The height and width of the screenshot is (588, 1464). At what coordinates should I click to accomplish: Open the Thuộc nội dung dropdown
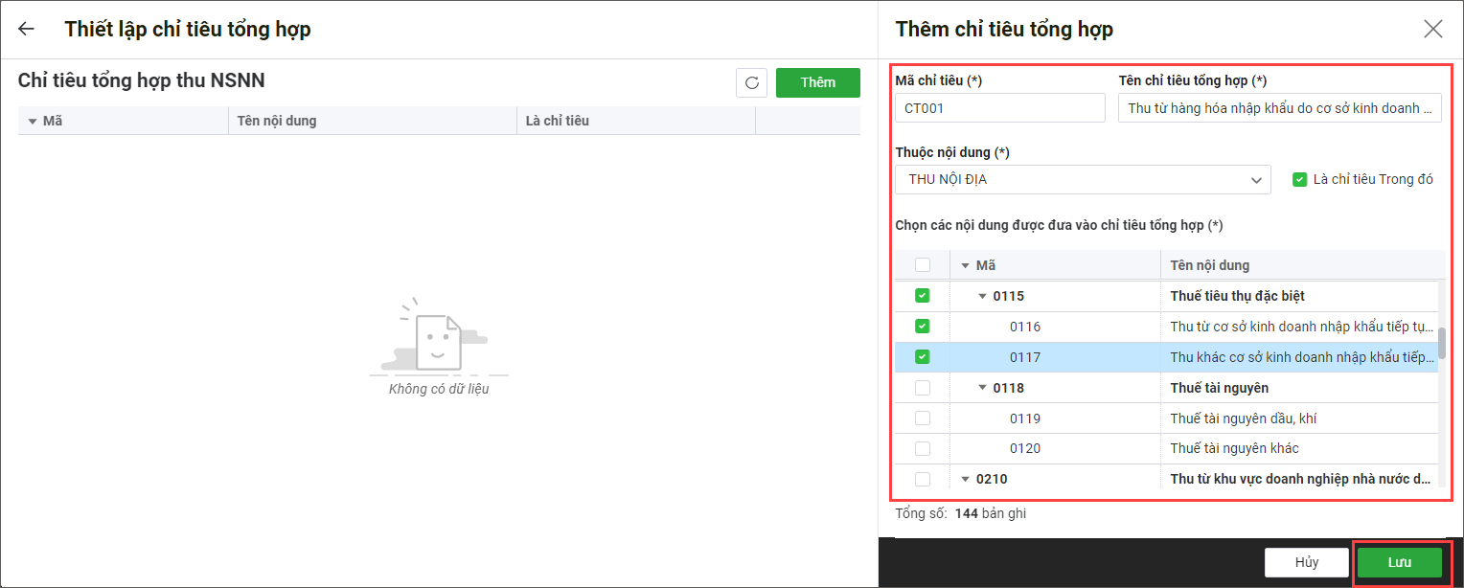pos(1083,179)
